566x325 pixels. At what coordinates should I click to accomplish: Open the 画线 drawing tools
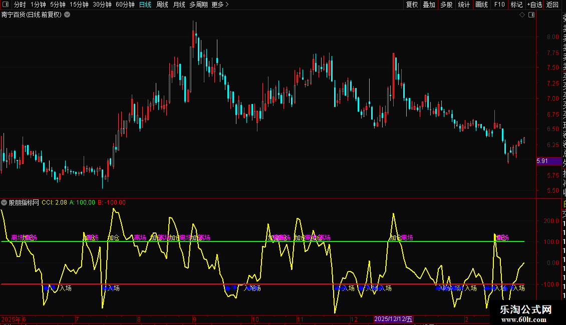481,4
